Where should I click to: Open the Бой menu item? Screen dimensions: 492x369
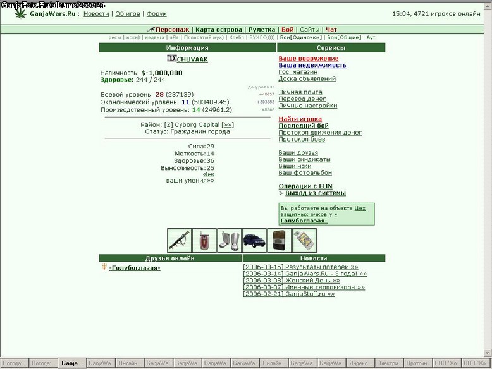tap(287, 30)
